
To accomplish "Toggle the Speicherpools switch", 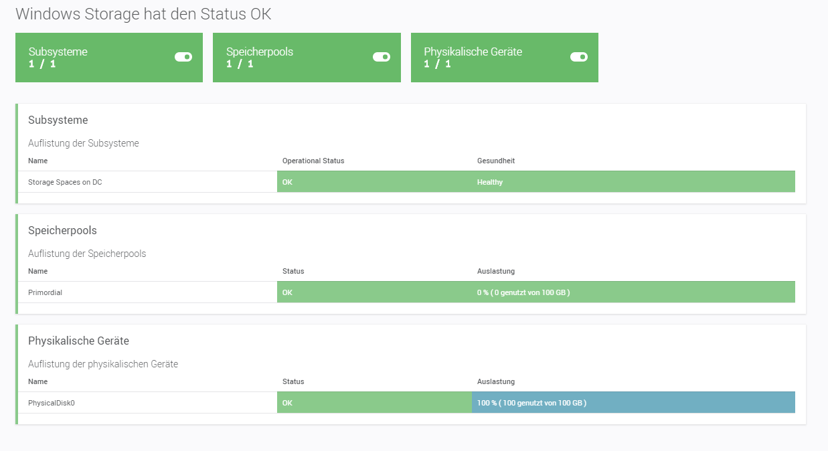I will pyautogui.click(x=381, y=57).
